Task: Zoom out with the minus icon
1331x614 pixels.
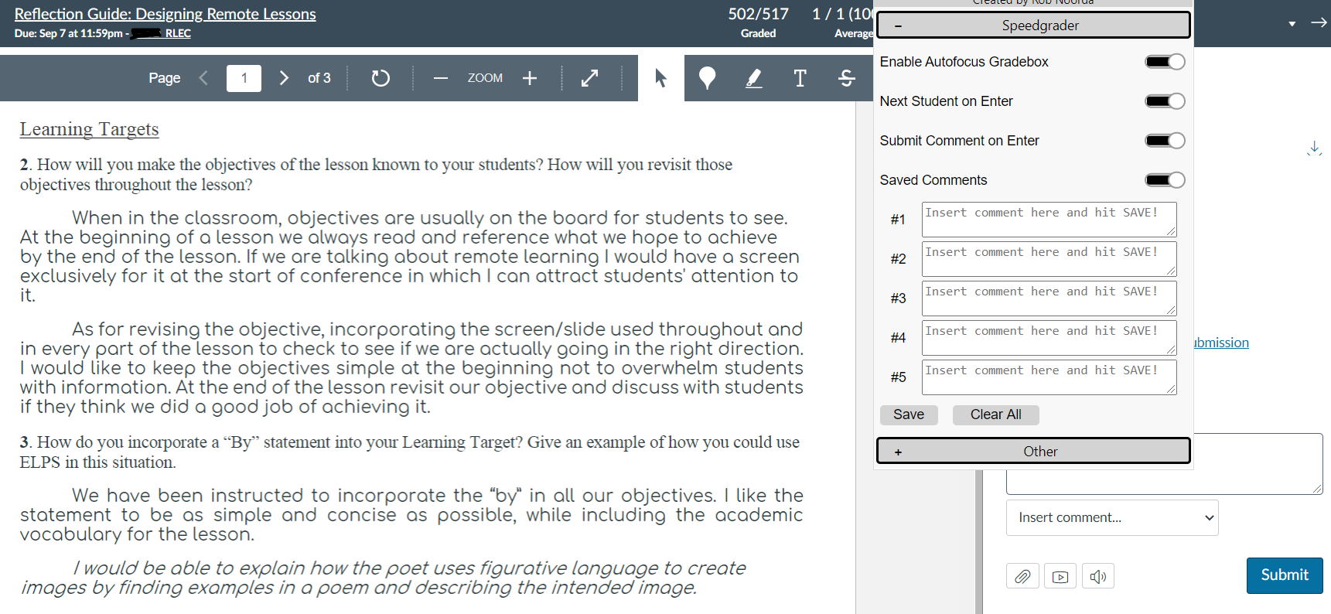Action: [x=441, y=78]
